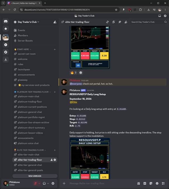Open Events in sidebar
Screen dimensions: 169x189
[35, 30]
